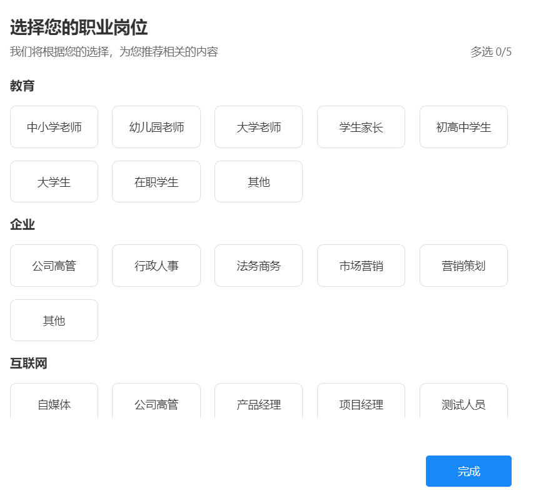Image resolution: width=536 pixels, height=503 pixels.
Task: Choose 公司高管 in the 互联网 category
Action: coord(156,405)
